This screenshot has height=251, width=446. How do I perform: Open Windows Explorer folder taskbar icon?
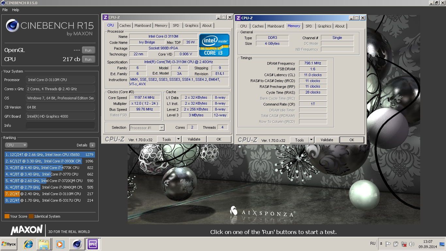(x=43, y=244)
